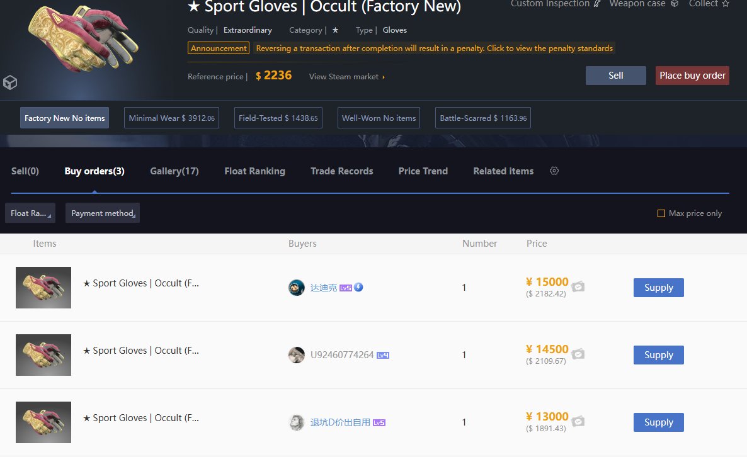The image size is (747, 457).
Task: Click avatar of buyer U92460774264
Action: point(296,354)
